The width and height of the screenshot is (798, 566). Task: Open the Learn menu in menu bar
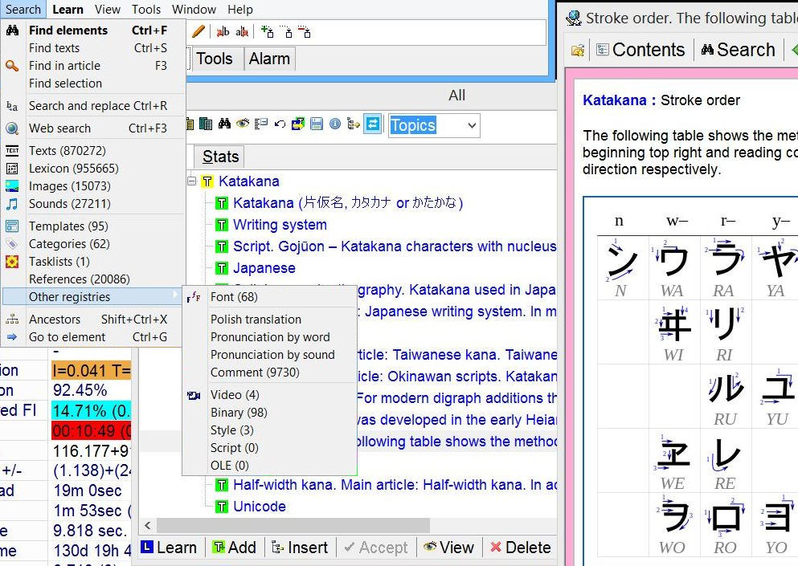(68, 9)
